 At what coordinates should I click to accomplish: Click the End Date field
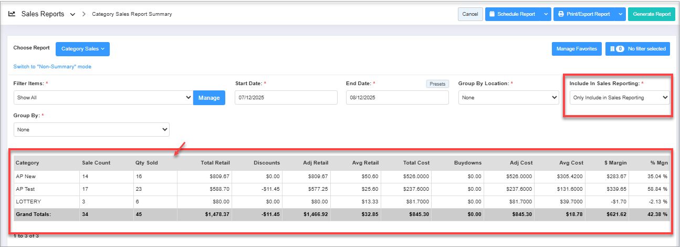coord(397,98)
